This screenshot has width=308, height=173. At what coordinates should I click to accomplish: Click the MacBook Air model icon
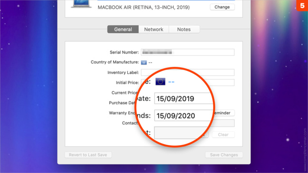tap(81, 4)
